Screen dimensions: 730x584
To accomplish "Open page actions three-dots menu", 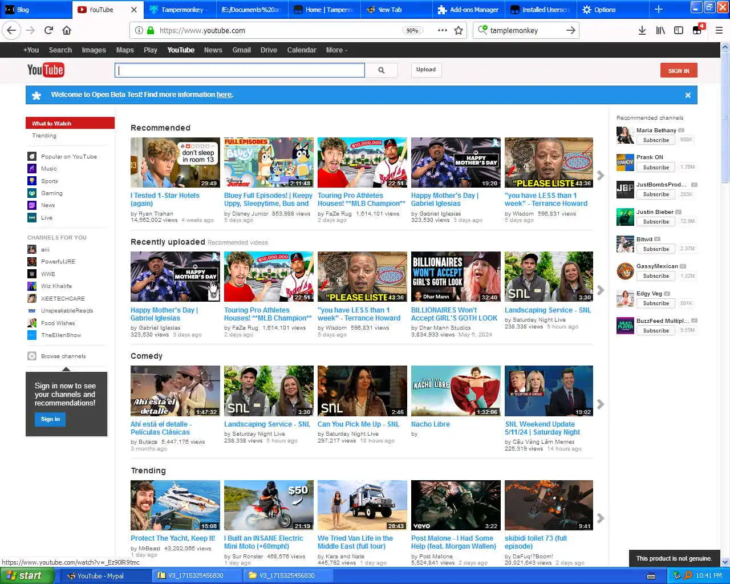I will [x=443, y=30].
